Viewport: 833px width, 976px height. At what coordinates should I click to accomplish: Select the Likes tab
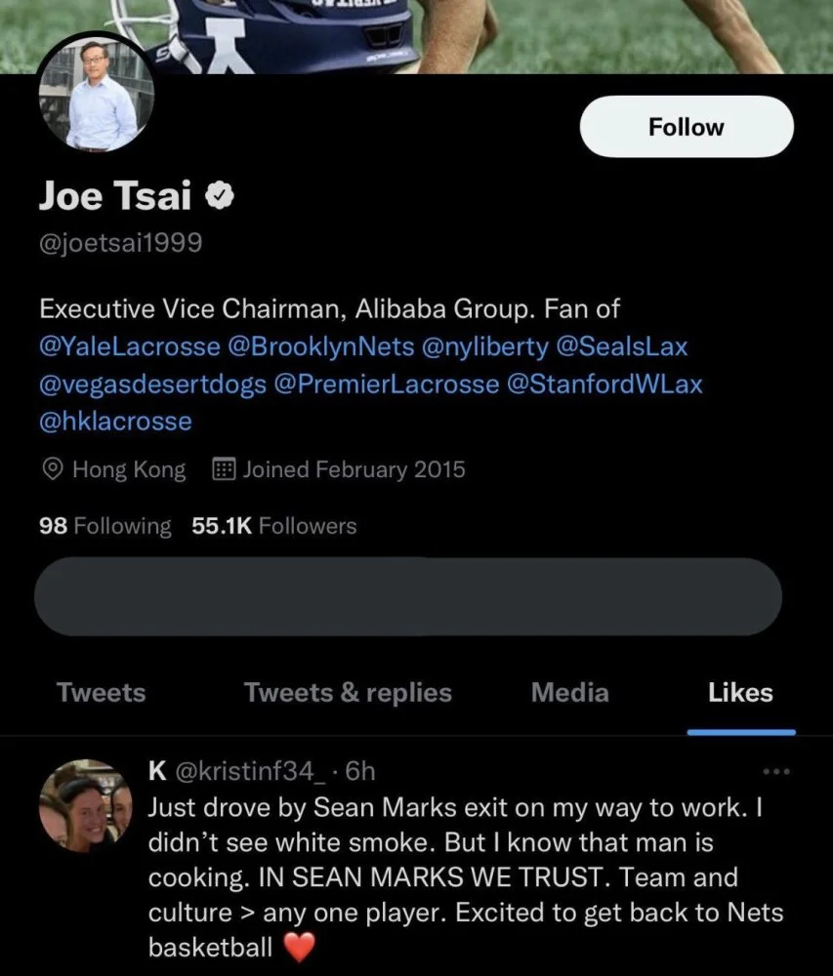[740, 693]
